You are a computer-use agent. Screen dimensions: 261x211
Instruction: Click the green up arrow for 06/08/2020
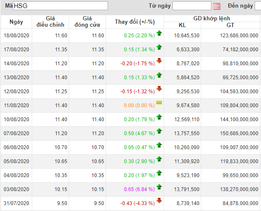point(159,145)
